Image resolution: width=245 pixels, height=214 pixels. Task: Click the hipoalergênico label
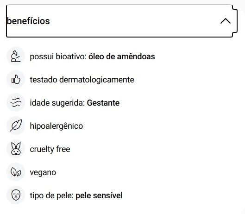pos(56,126)
